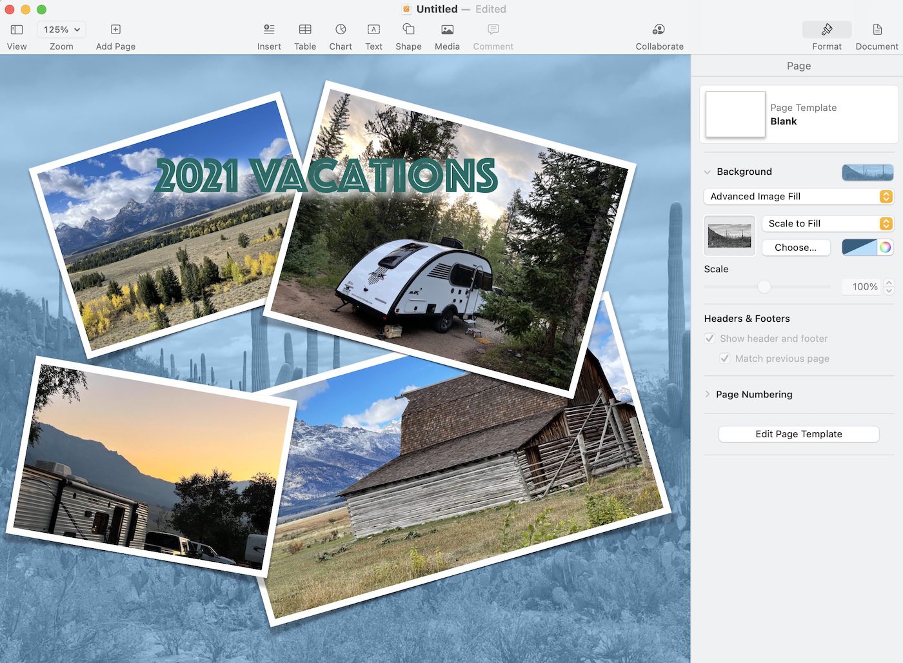Viewport: 903px width, 663px height.
Task: Open the View sidebar options icon
Action: point(17,30)
